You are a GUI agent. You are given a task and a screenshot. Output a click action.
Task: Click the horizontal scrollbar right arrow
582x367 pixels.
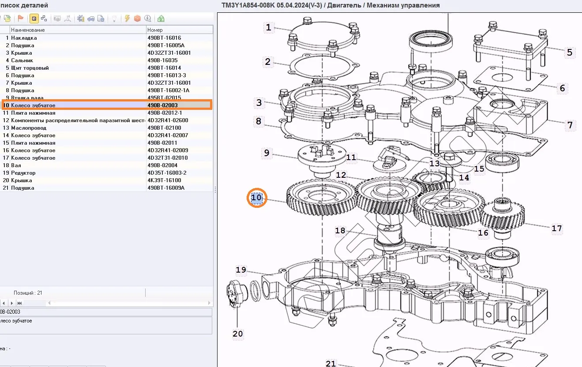coord(210,303)
